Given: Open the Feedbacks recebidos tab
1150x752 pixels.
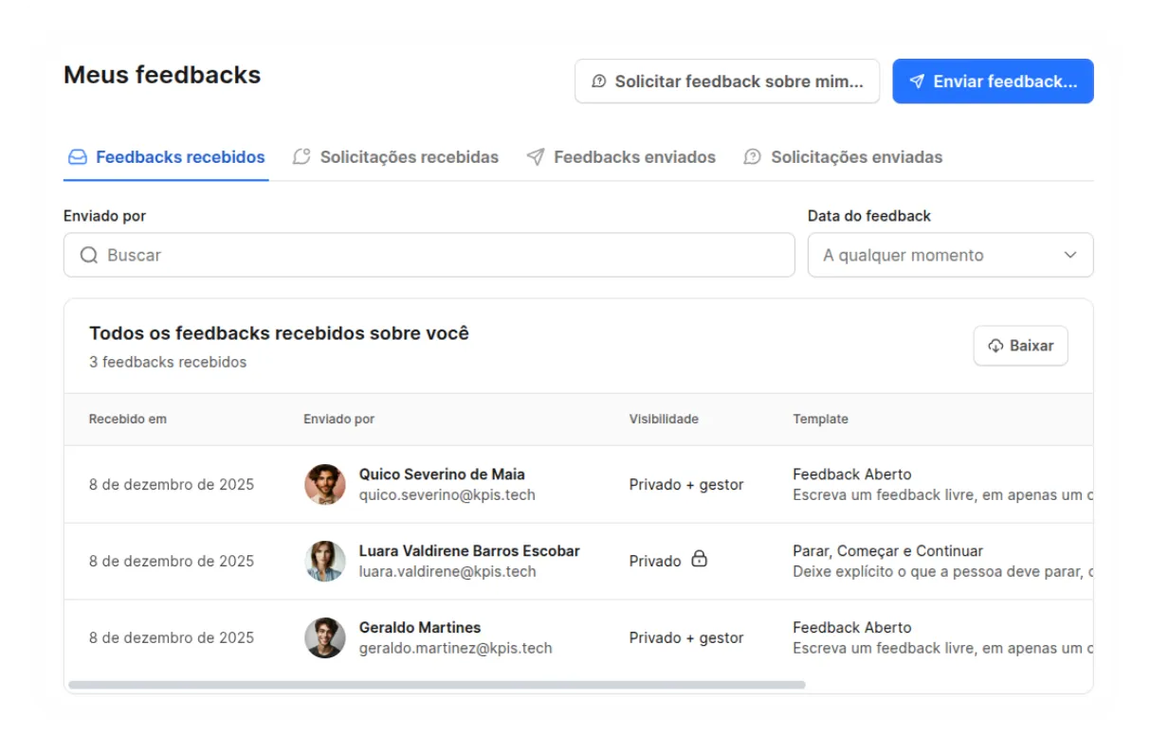Looking at the screenshot, I should 167,157.
